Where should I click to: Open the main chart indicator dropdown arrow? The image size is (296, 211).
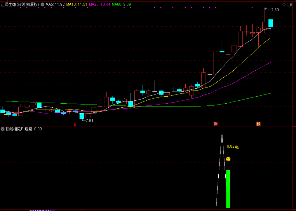click(43, 4)
